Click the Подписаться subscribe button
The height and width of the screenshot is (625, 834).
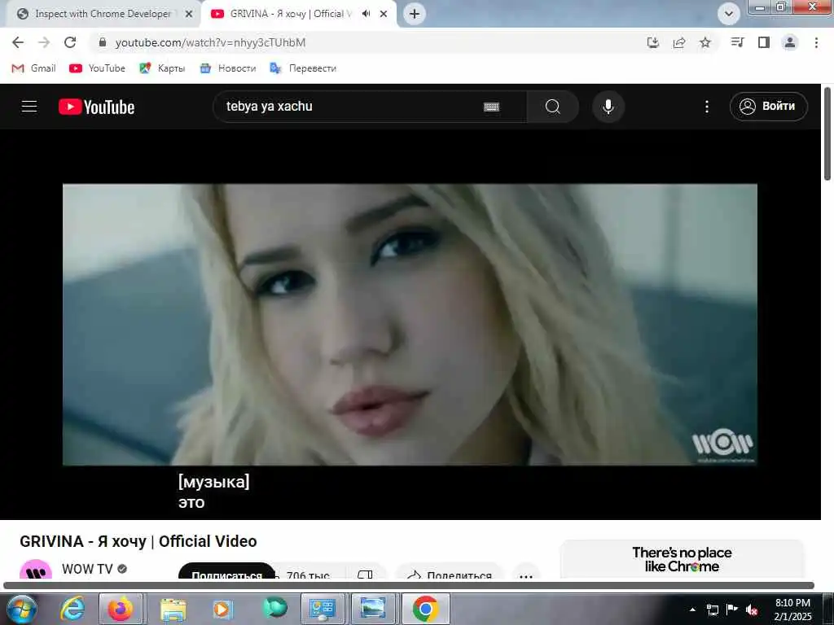click(226, 571)
